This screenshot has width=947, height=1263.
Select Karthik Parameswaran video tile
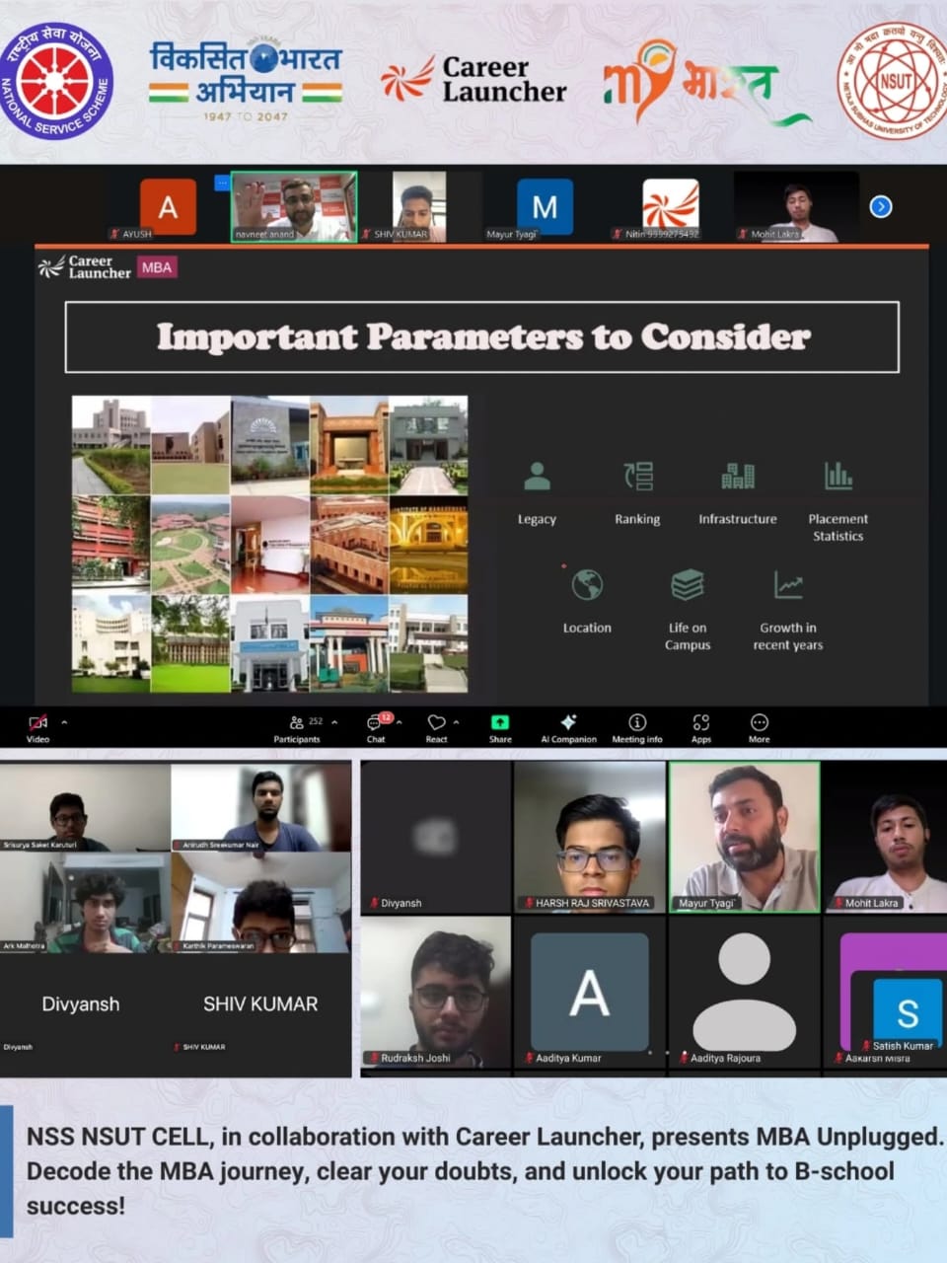click(261, 904)
